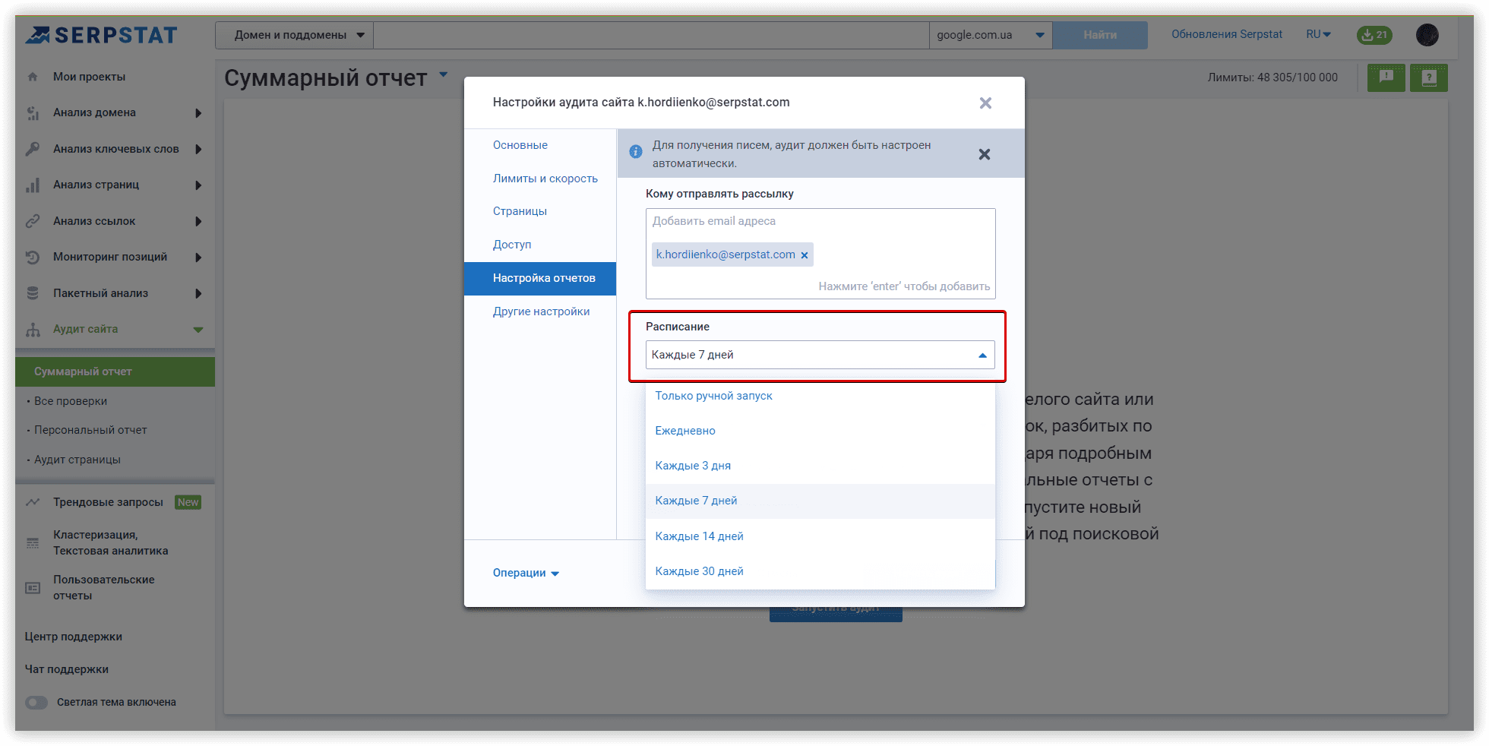The height and width of the screenshot is (746, 1489).
Task: Click the Анализ домена sidebar icon
Action: [33, 113]
